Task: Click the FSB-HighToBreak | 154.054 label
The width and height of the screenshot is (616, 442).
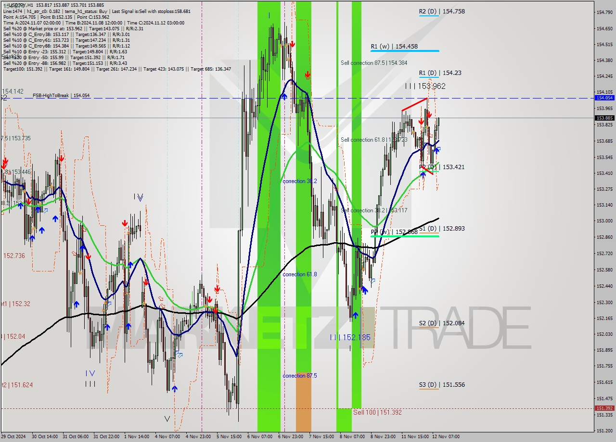Action: (x=61, y=96)
